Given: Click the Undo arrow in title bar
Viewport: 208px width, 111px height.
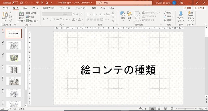Looking at the screenshot, I should [27, 3].
